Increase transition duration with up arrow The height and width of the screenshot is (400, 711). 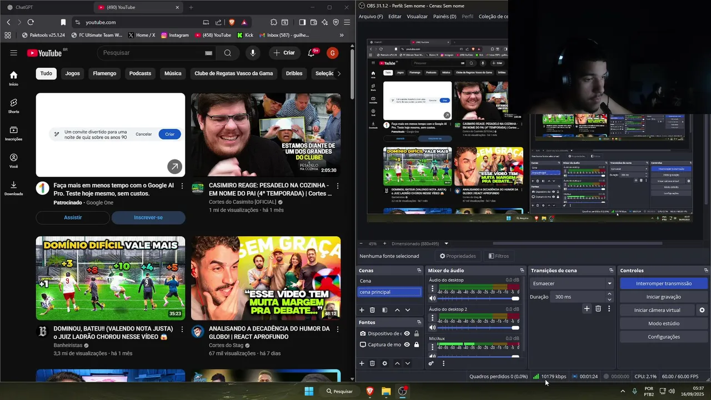pyautogui.click(x=609, y=294)
